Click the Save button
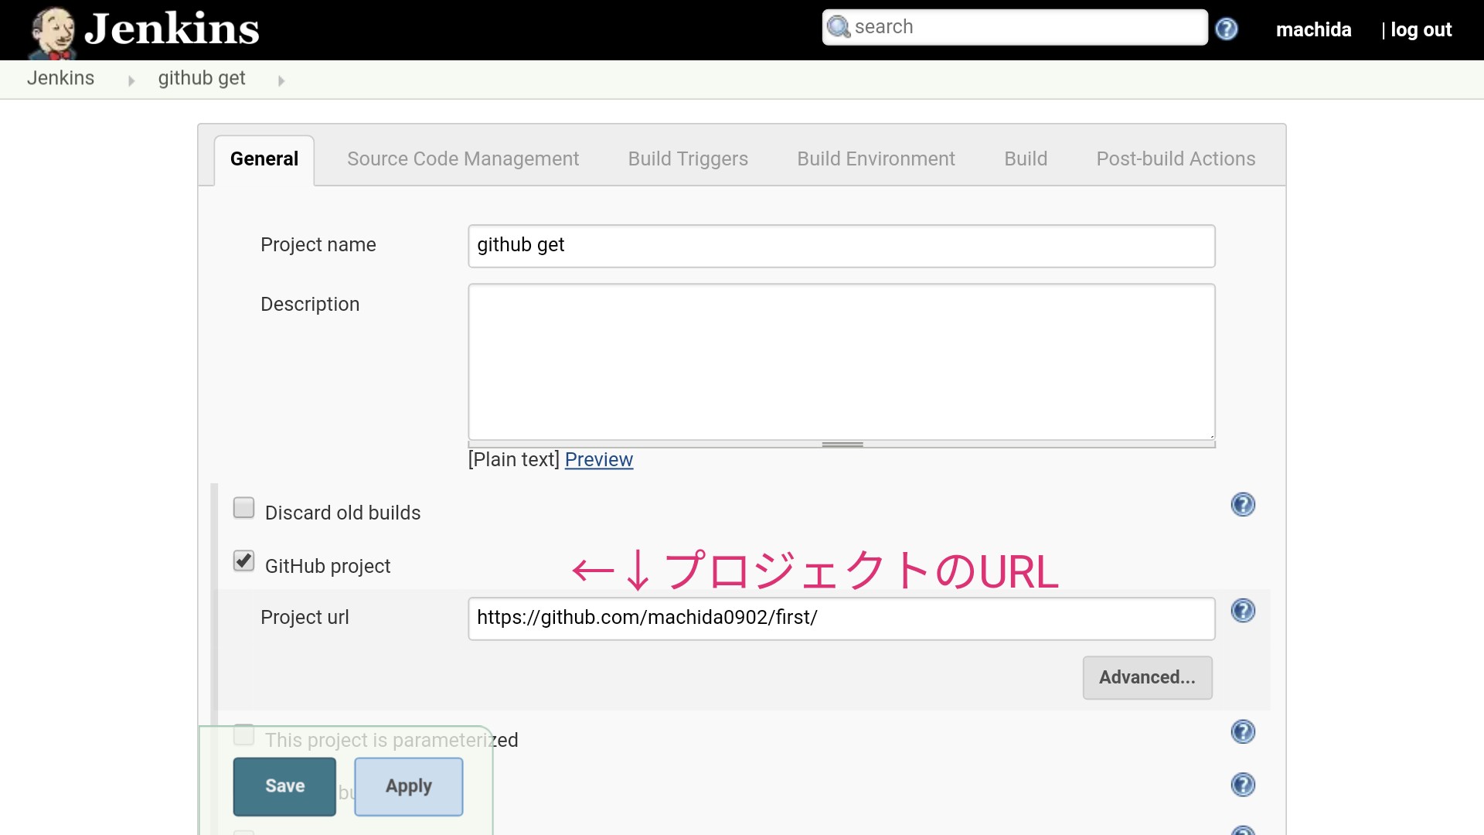 pos(284,786)
